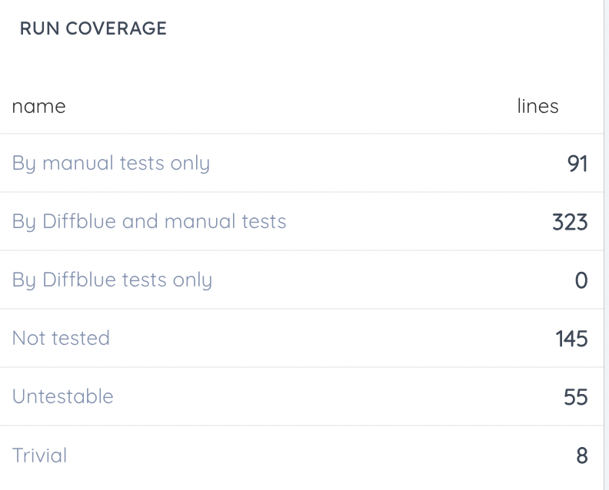Click the 55 lines value
The height and width of the screenshot is (490, 609).
[575, 397]
